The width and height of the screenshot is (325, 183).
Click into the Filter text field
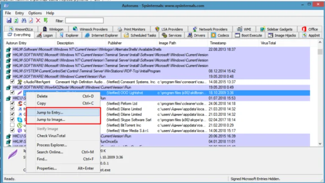click(x=84, y=20)
